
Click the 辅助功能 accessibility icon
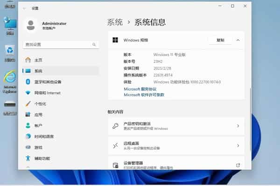pos(28,158)
